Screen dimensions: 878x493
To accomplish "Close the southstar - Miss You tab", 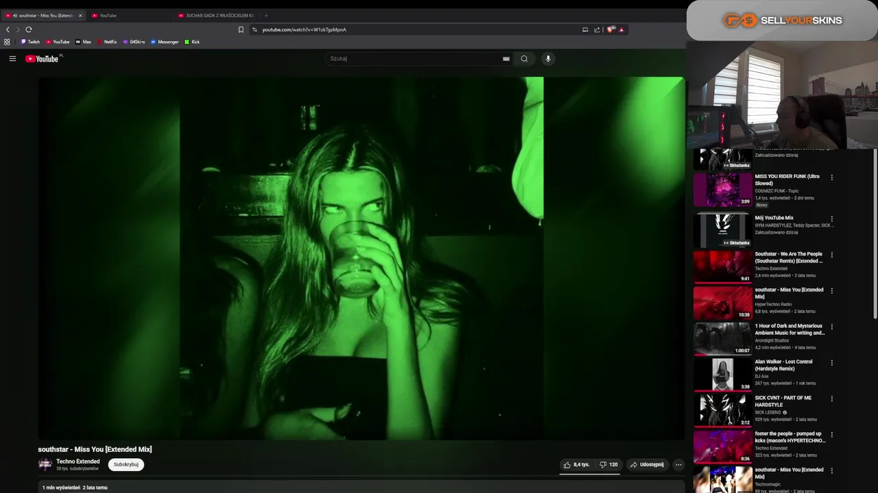I will pos(80,15).
